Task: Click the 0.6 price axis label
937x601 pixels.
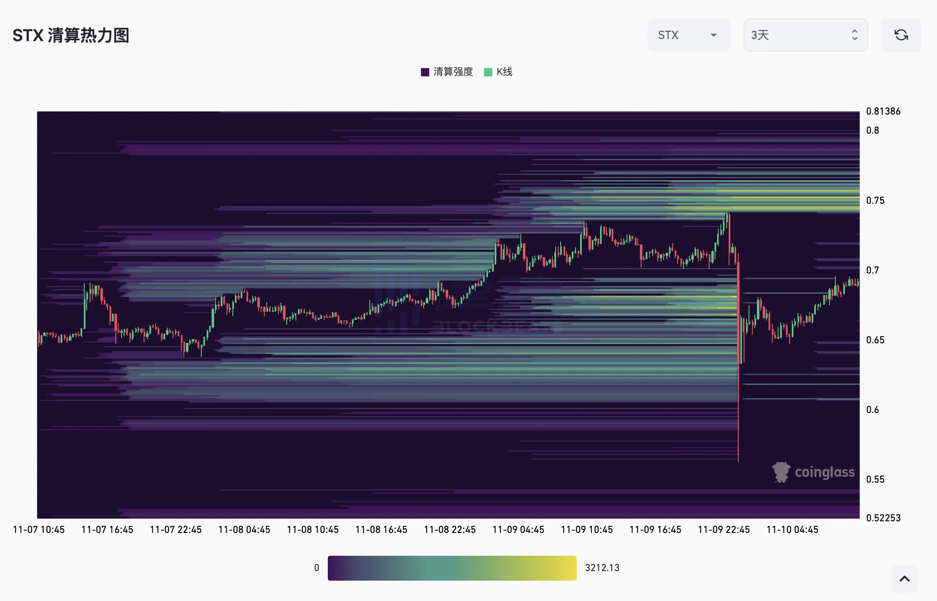Action: click(872, 410)
